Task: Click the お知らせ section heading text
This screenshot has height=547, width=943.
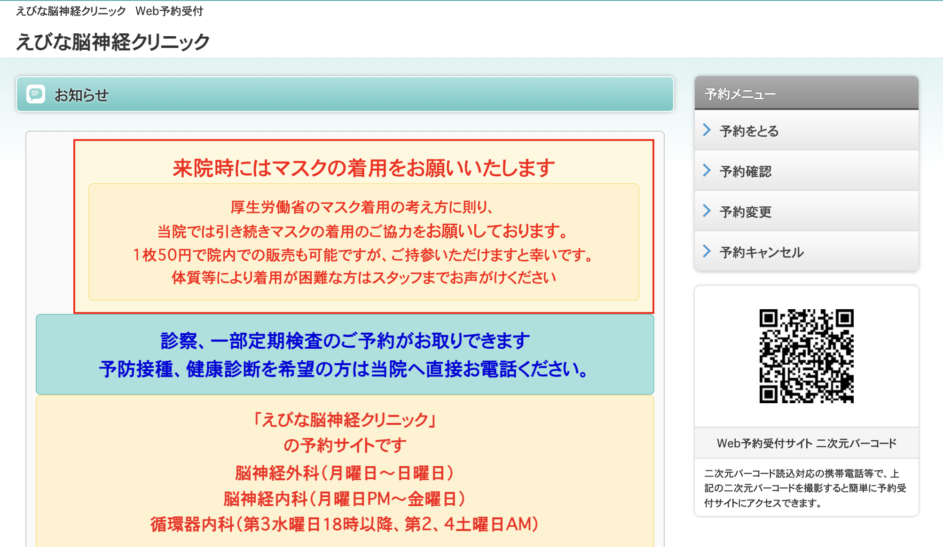Action: coord(81,95)
